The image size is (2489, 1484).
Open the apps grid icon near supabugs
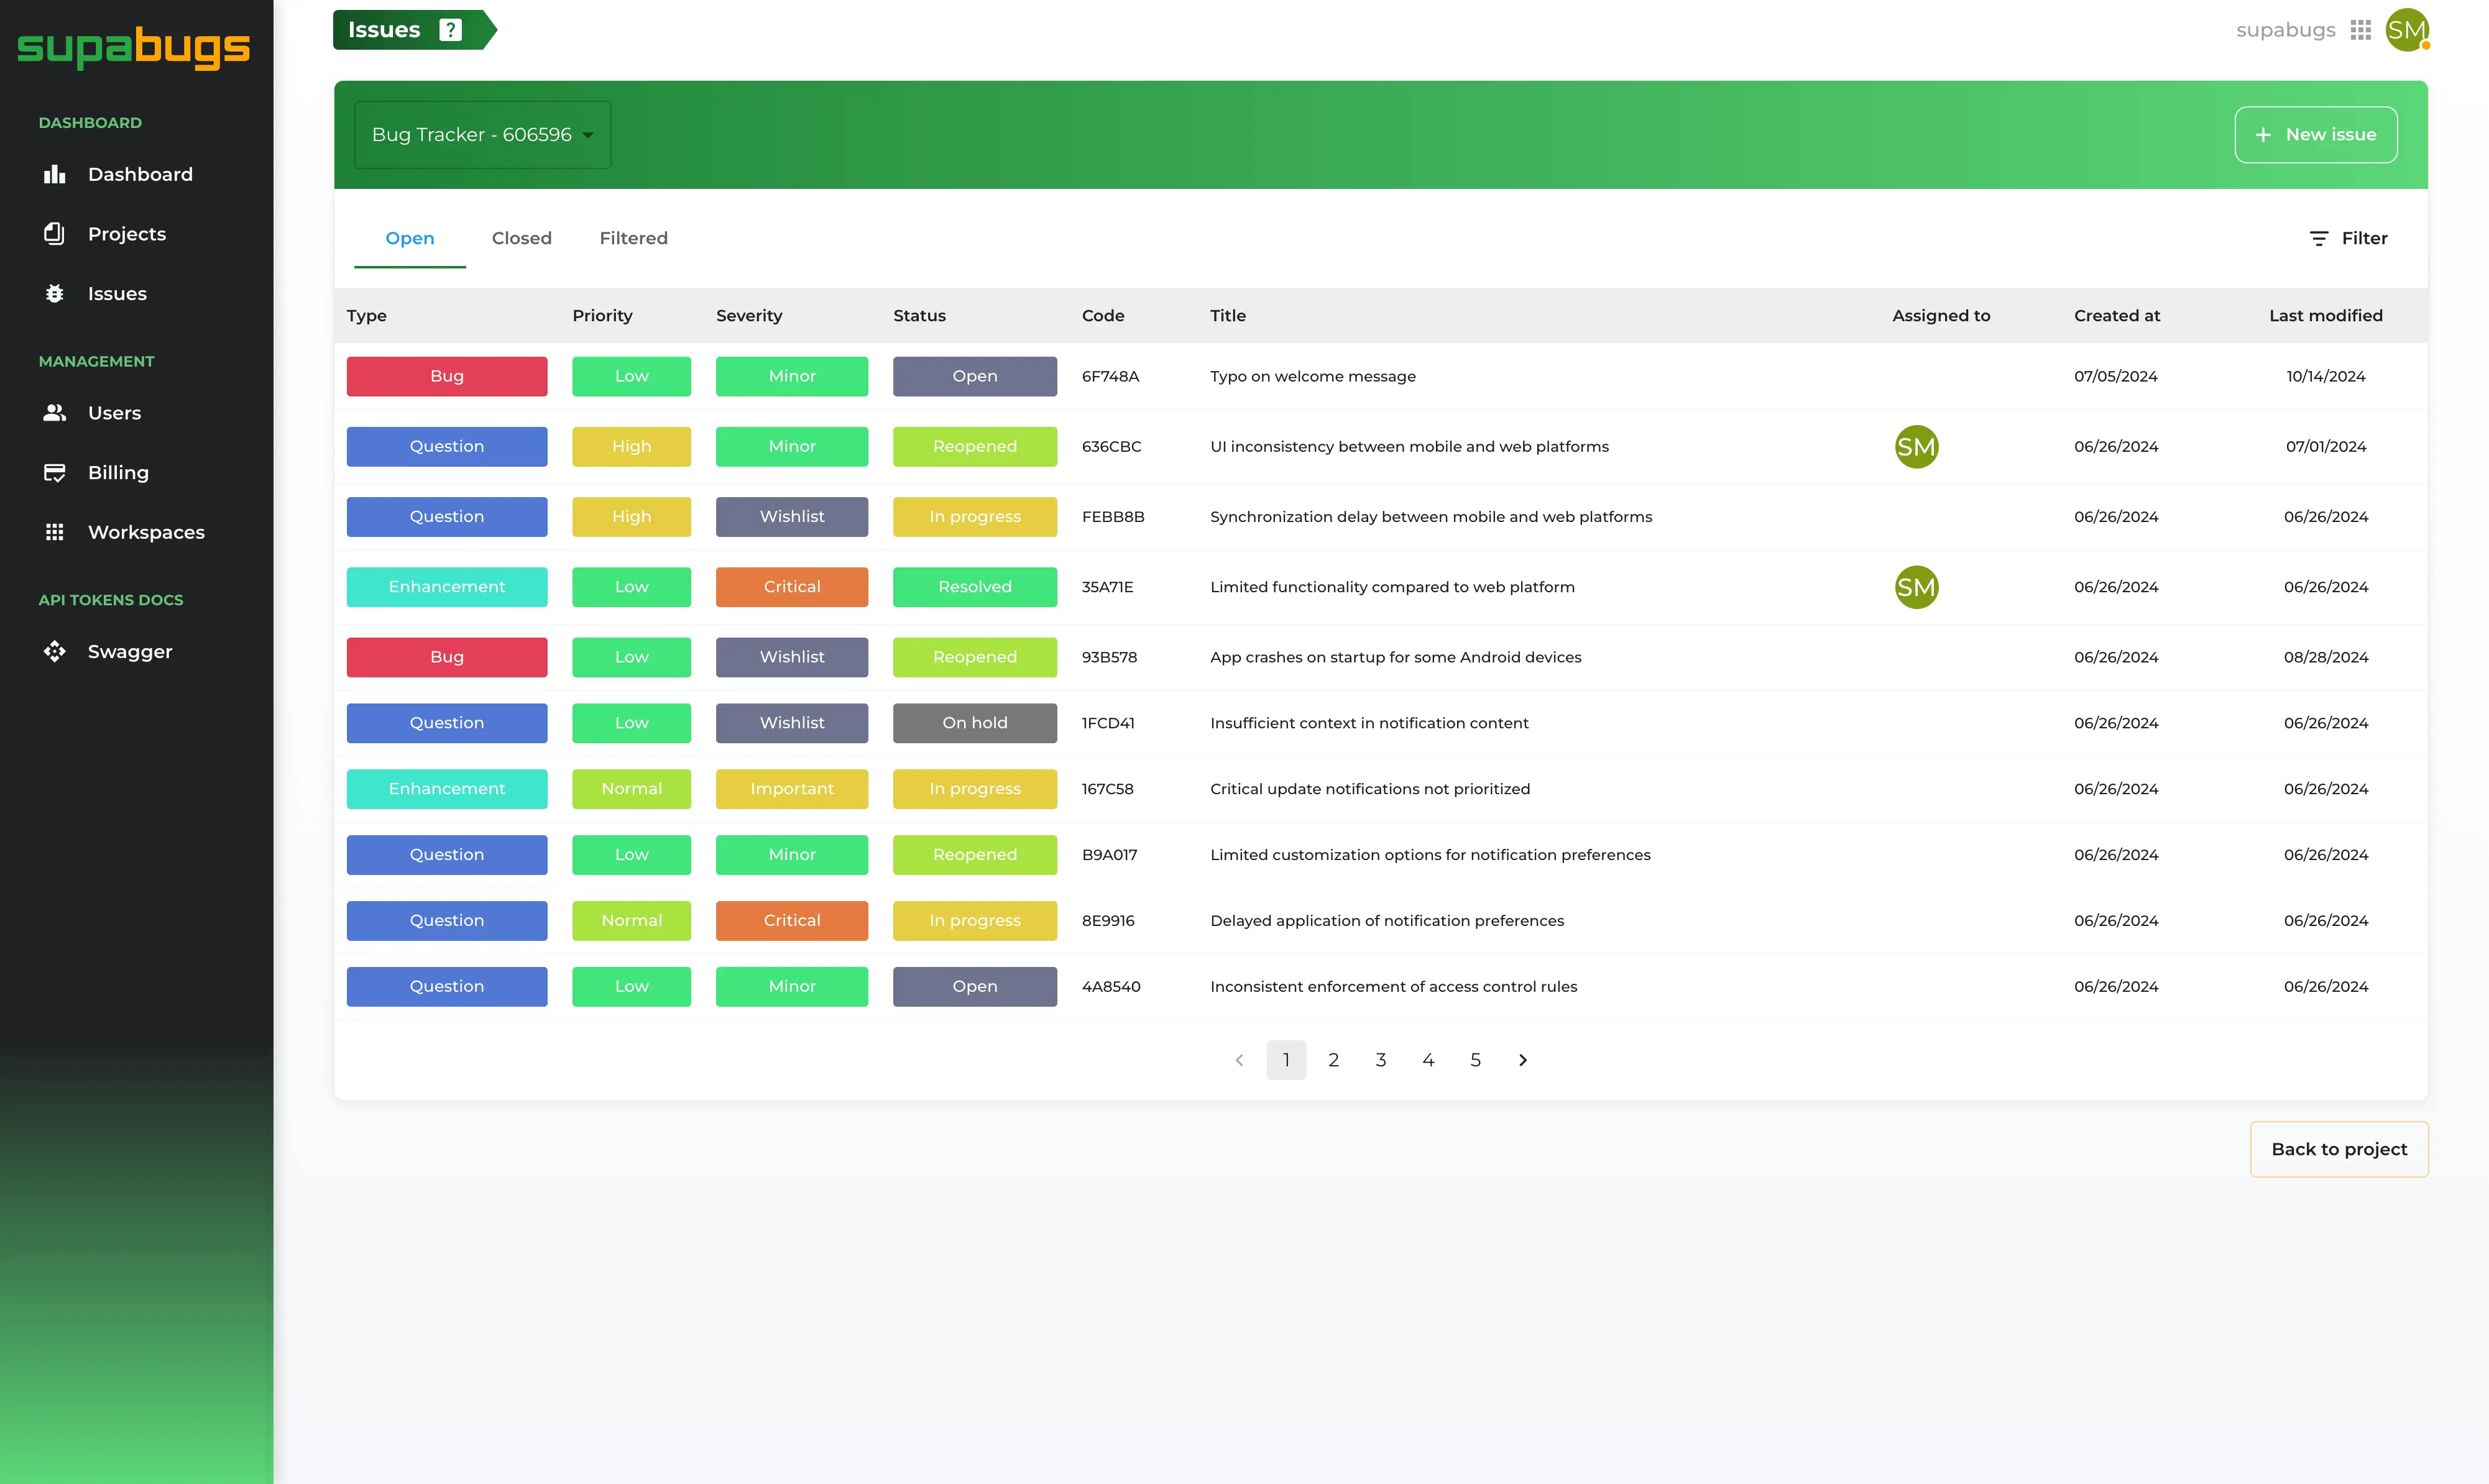tap(2360, 30)
